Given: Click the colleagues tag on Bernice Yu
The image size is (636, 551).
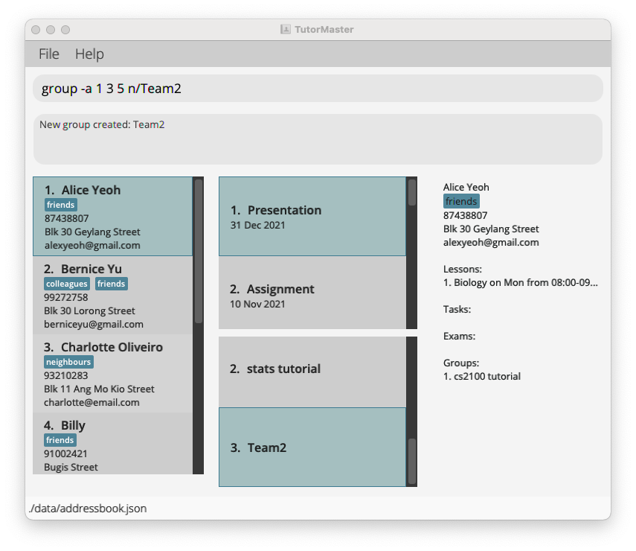Looking at the screenshot, I should click(67, 284).
